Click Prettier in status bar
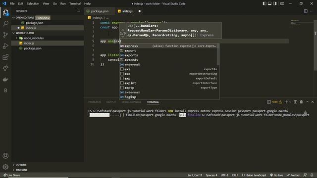The image size is (317, 178). pyautogui.click(x=293, y=175)
